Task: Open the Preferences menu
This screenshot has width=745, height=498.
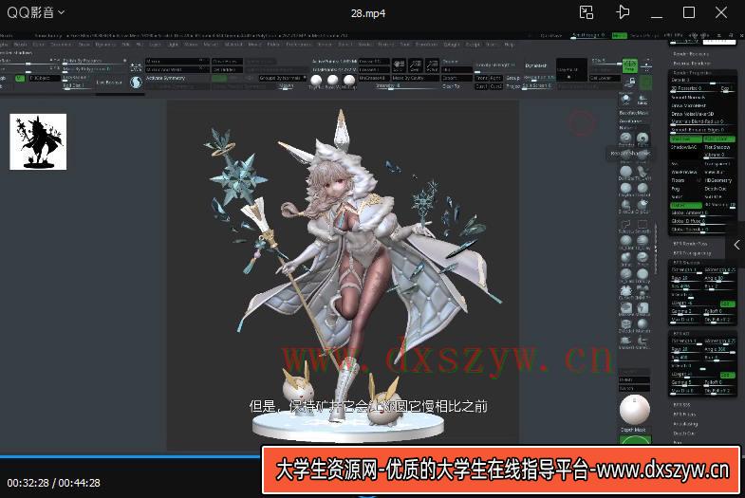Action: click(298, 45)
